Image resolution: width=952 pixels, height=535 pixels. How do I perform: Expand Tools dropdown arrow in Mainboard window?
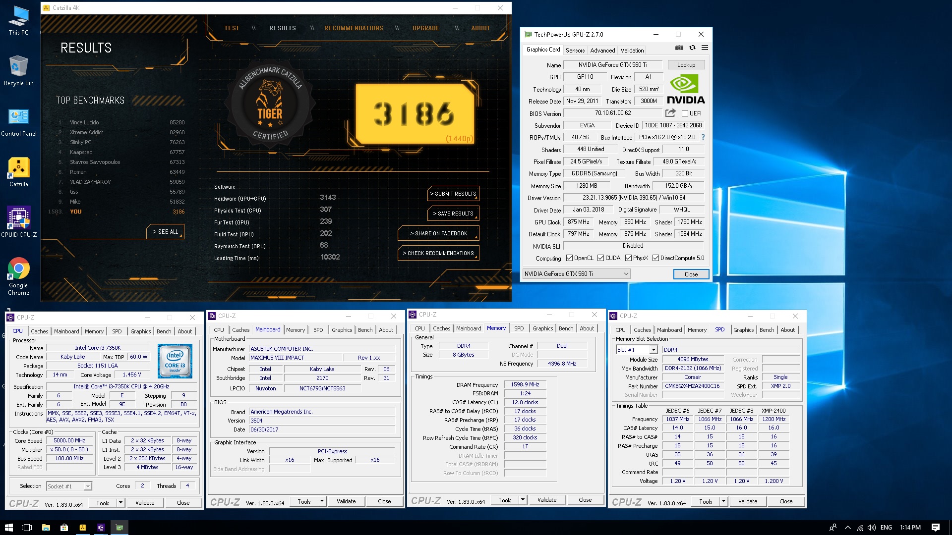pyautogui.click(x=321, y=501)
